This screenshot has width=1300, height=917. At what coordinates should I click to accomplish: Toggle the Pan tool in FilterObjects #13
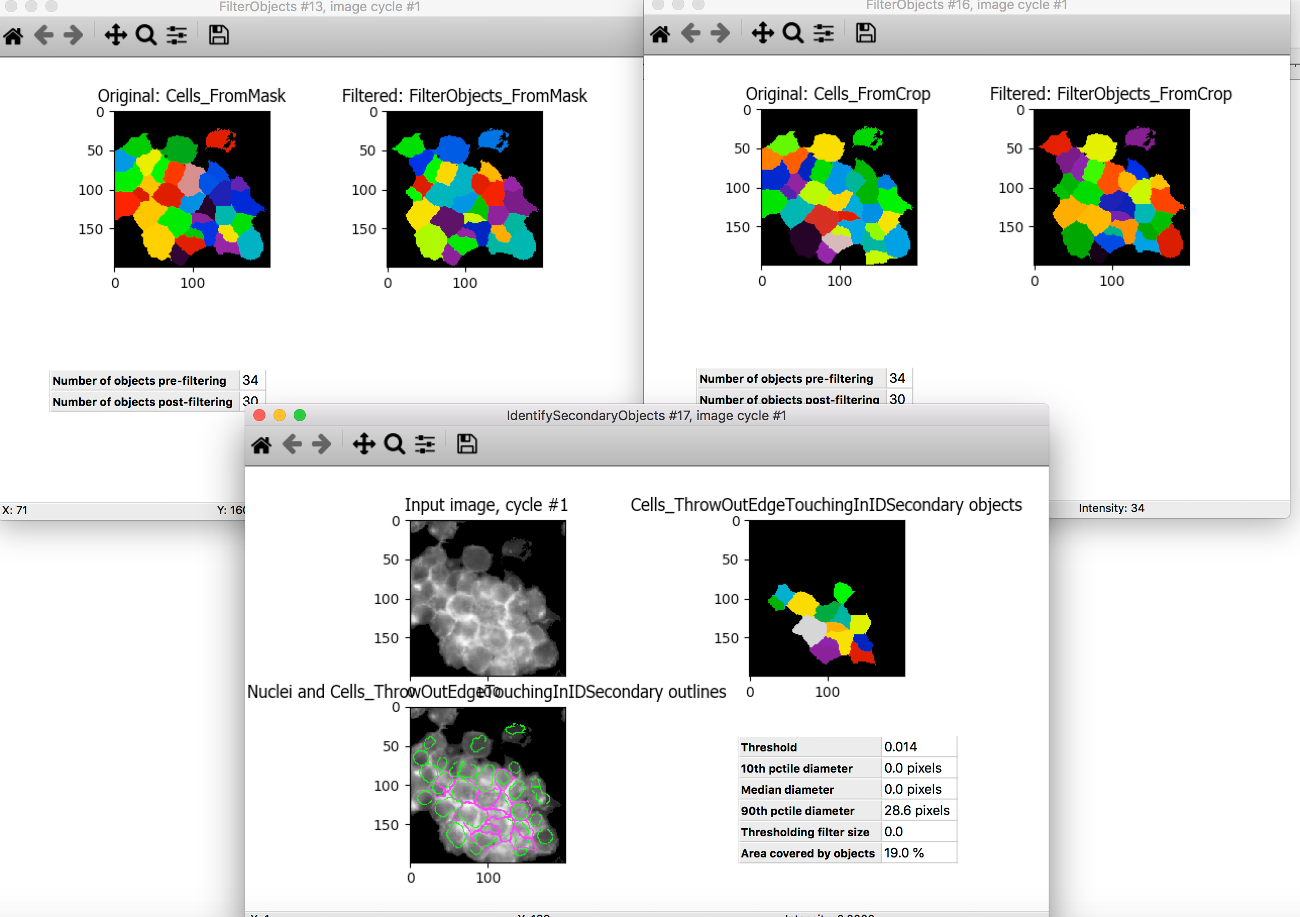pyautogui.click(x=116, y=35)
